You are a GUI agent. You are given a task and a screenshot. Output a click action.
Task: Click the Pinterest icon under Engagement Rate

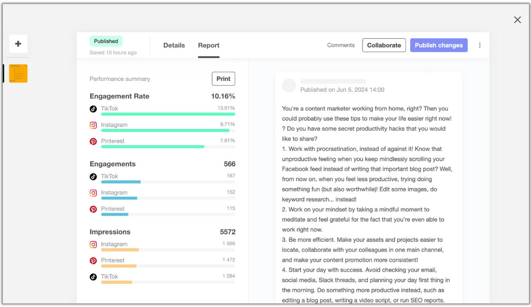[x=93, y=141]
